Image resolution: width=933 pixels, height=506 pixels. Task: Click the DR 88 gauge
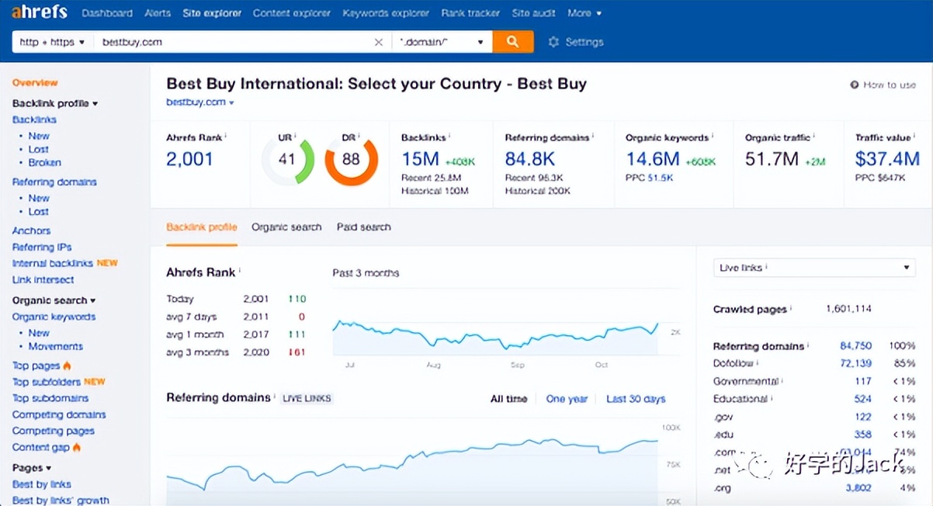tap(351, 161)
